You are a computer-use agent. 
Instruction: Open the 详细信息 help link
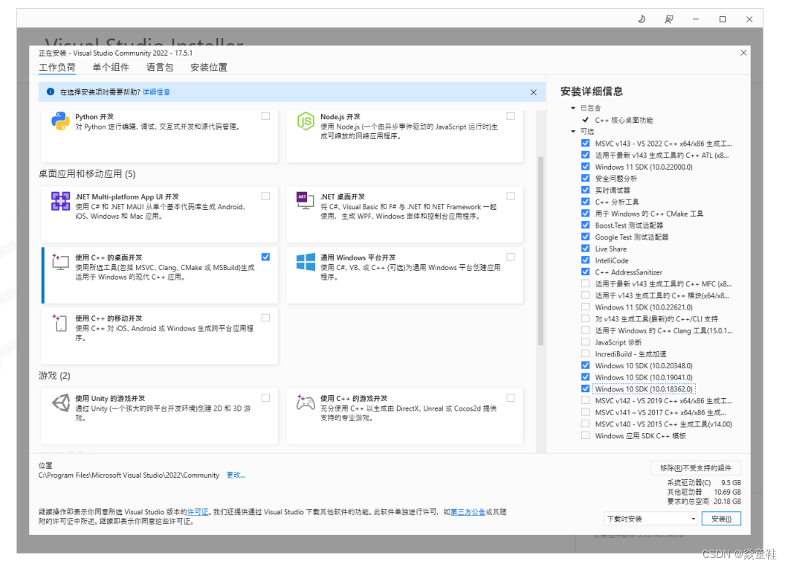pos(156,92)
